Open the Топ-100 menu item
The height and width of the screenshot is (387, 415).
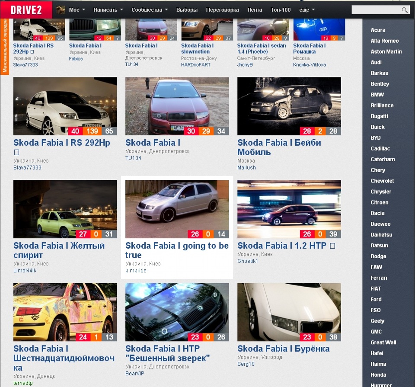[x=281, y=10]
